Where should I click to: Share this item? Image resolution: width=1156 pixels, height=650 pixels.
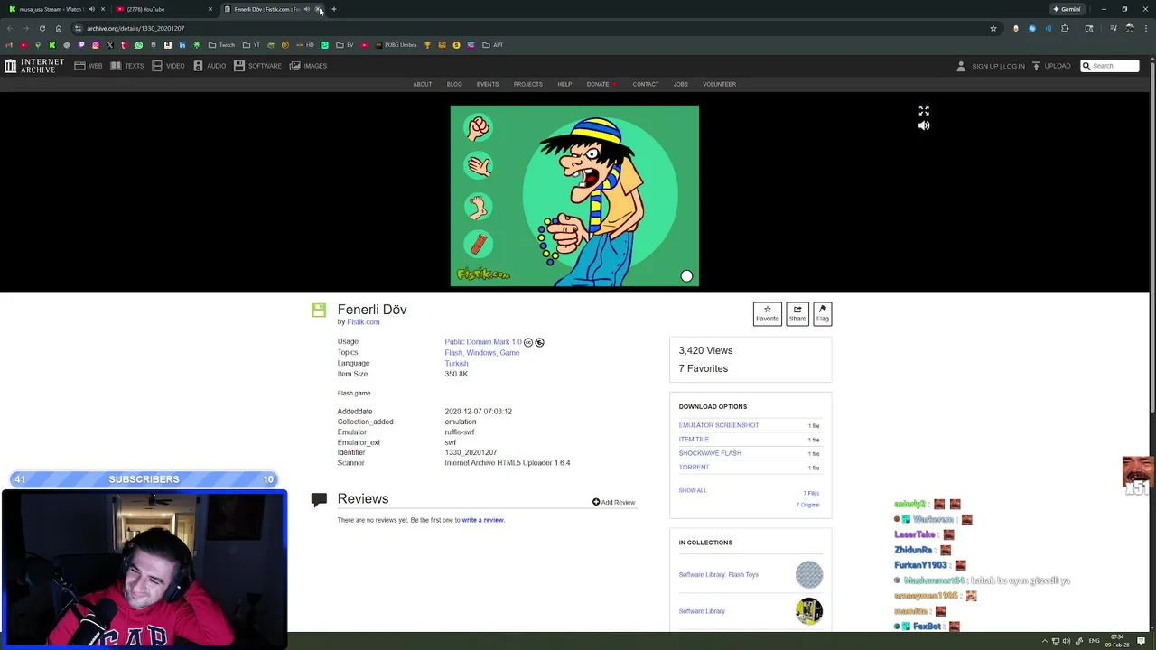797,314
